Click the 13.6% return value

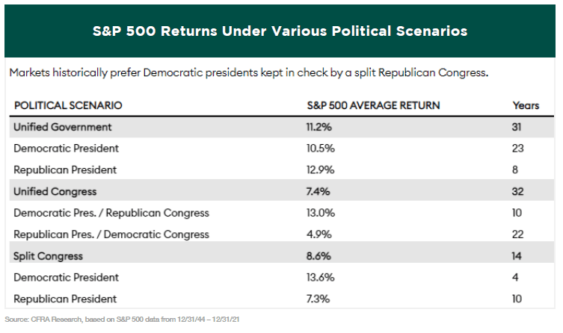pos(319,277)
